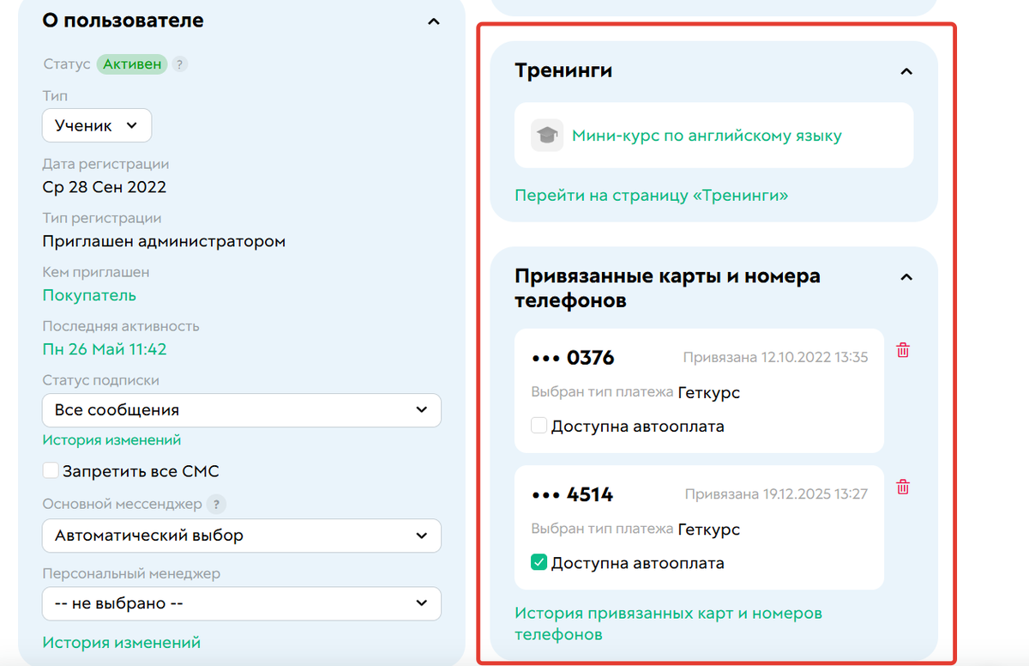Collapse the Тренинги section

click(x=906, y=72)
